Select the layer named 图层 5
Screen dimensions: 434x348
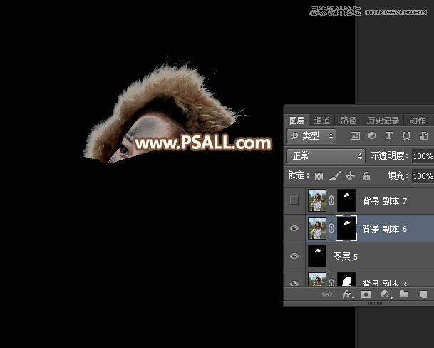[345, 257]
